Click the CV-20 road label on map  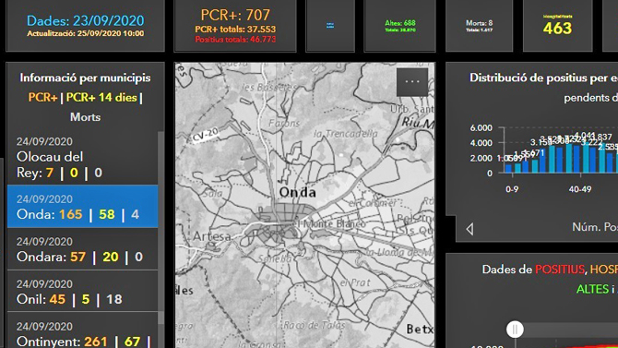[205, 134]
